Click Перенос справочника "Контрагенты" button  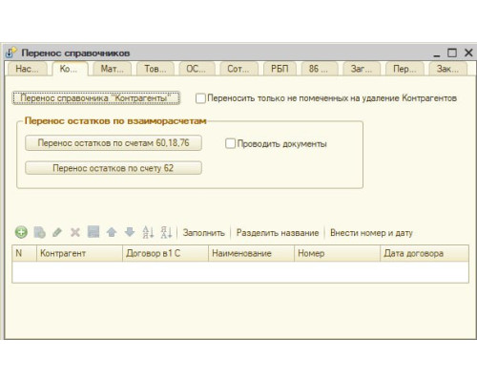pos(96,98)
